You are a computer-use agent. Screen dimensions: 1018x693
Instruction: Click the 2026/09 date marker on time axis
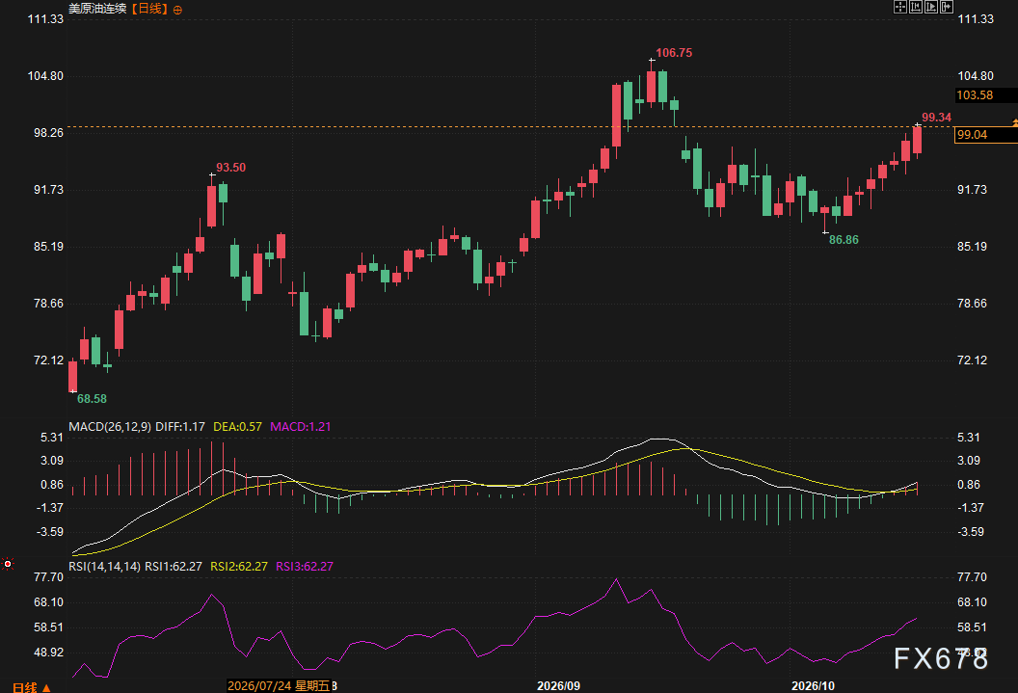(x=558, y=686)
